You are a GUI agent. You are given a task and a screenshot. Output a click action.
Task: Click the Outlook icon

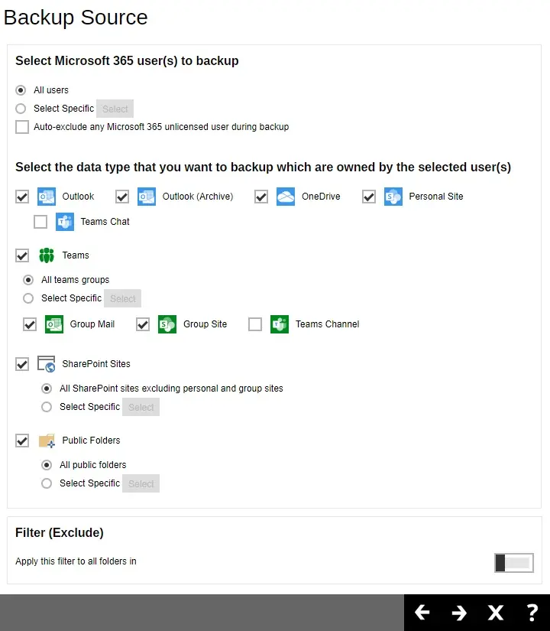tap(46, 197)
